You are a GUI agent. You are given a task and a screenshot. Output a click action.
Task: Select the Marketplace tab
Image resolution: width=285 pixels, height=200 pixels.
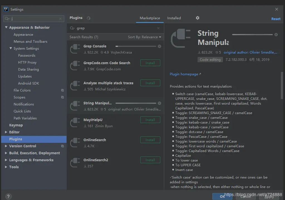point(150,18)
